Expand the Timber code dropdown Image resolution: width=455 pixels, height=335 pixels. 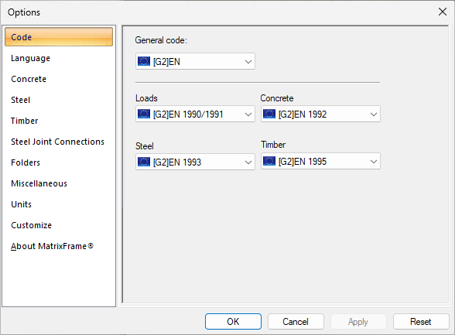click(x=320, y=161)
